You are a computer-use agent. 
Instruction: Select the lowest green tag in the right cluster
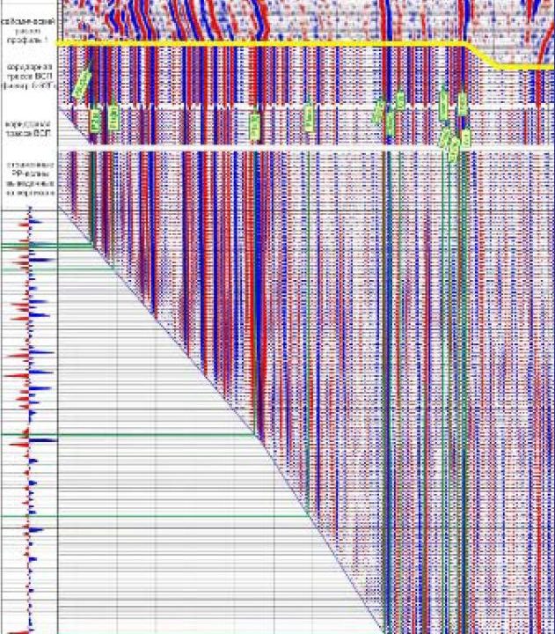[454, 152]
